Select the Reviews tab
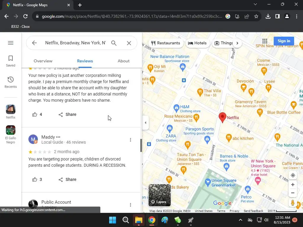The width and height of the screenshot is (303, 227). [x=85, y=61]
